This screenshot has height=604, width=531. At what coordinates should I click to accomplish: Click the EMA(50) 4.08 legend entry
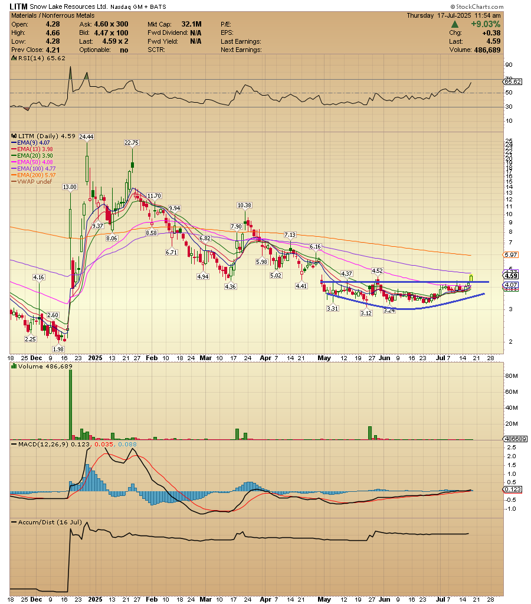[32, 162]
